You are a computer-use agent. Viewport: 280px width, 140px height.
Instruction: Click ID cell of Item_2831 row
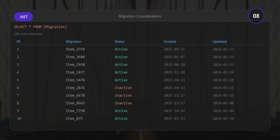click(18, 88)
